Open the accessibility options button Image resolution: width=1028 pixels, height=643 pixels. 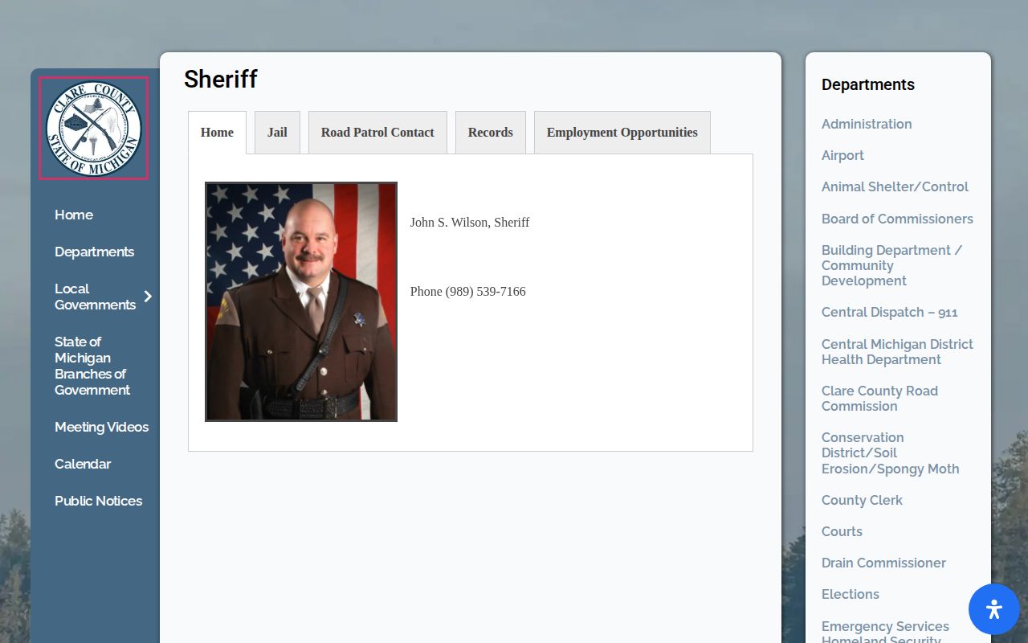(x=994, y=609)
